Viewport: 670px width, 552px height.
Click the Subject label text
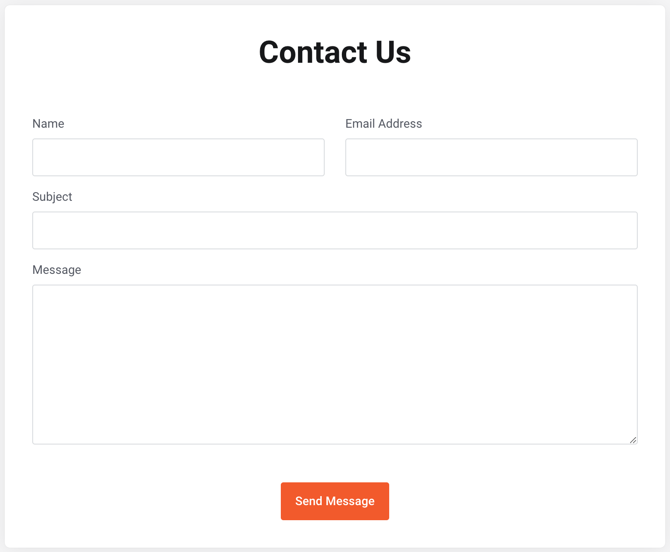[x=52, y=197]
